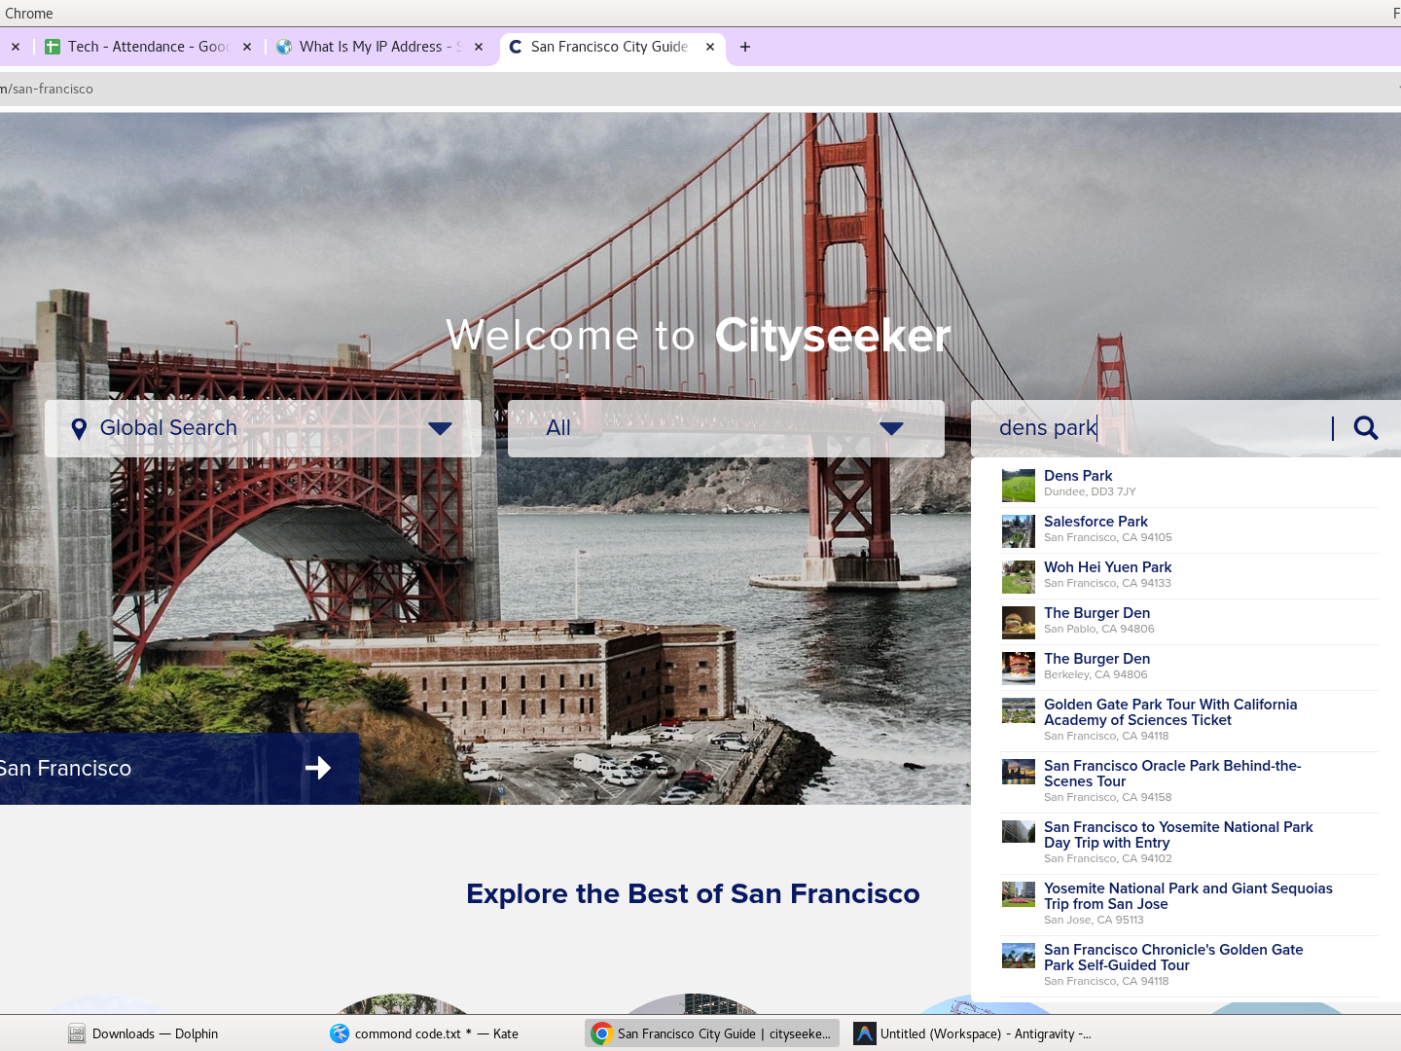The image size is (1401, 1051).
Task: Expand the Global Search location dropdown
Action: point(440,428)
